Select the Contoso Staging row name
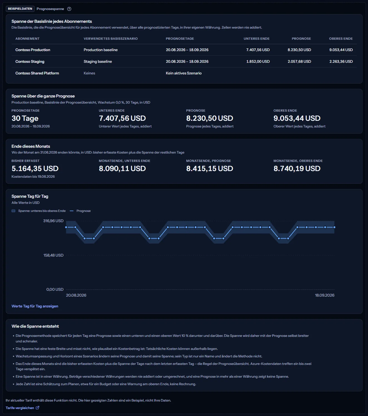Image resolution: width=368 pixels, height=416 pixels. (x=30, y=62)
